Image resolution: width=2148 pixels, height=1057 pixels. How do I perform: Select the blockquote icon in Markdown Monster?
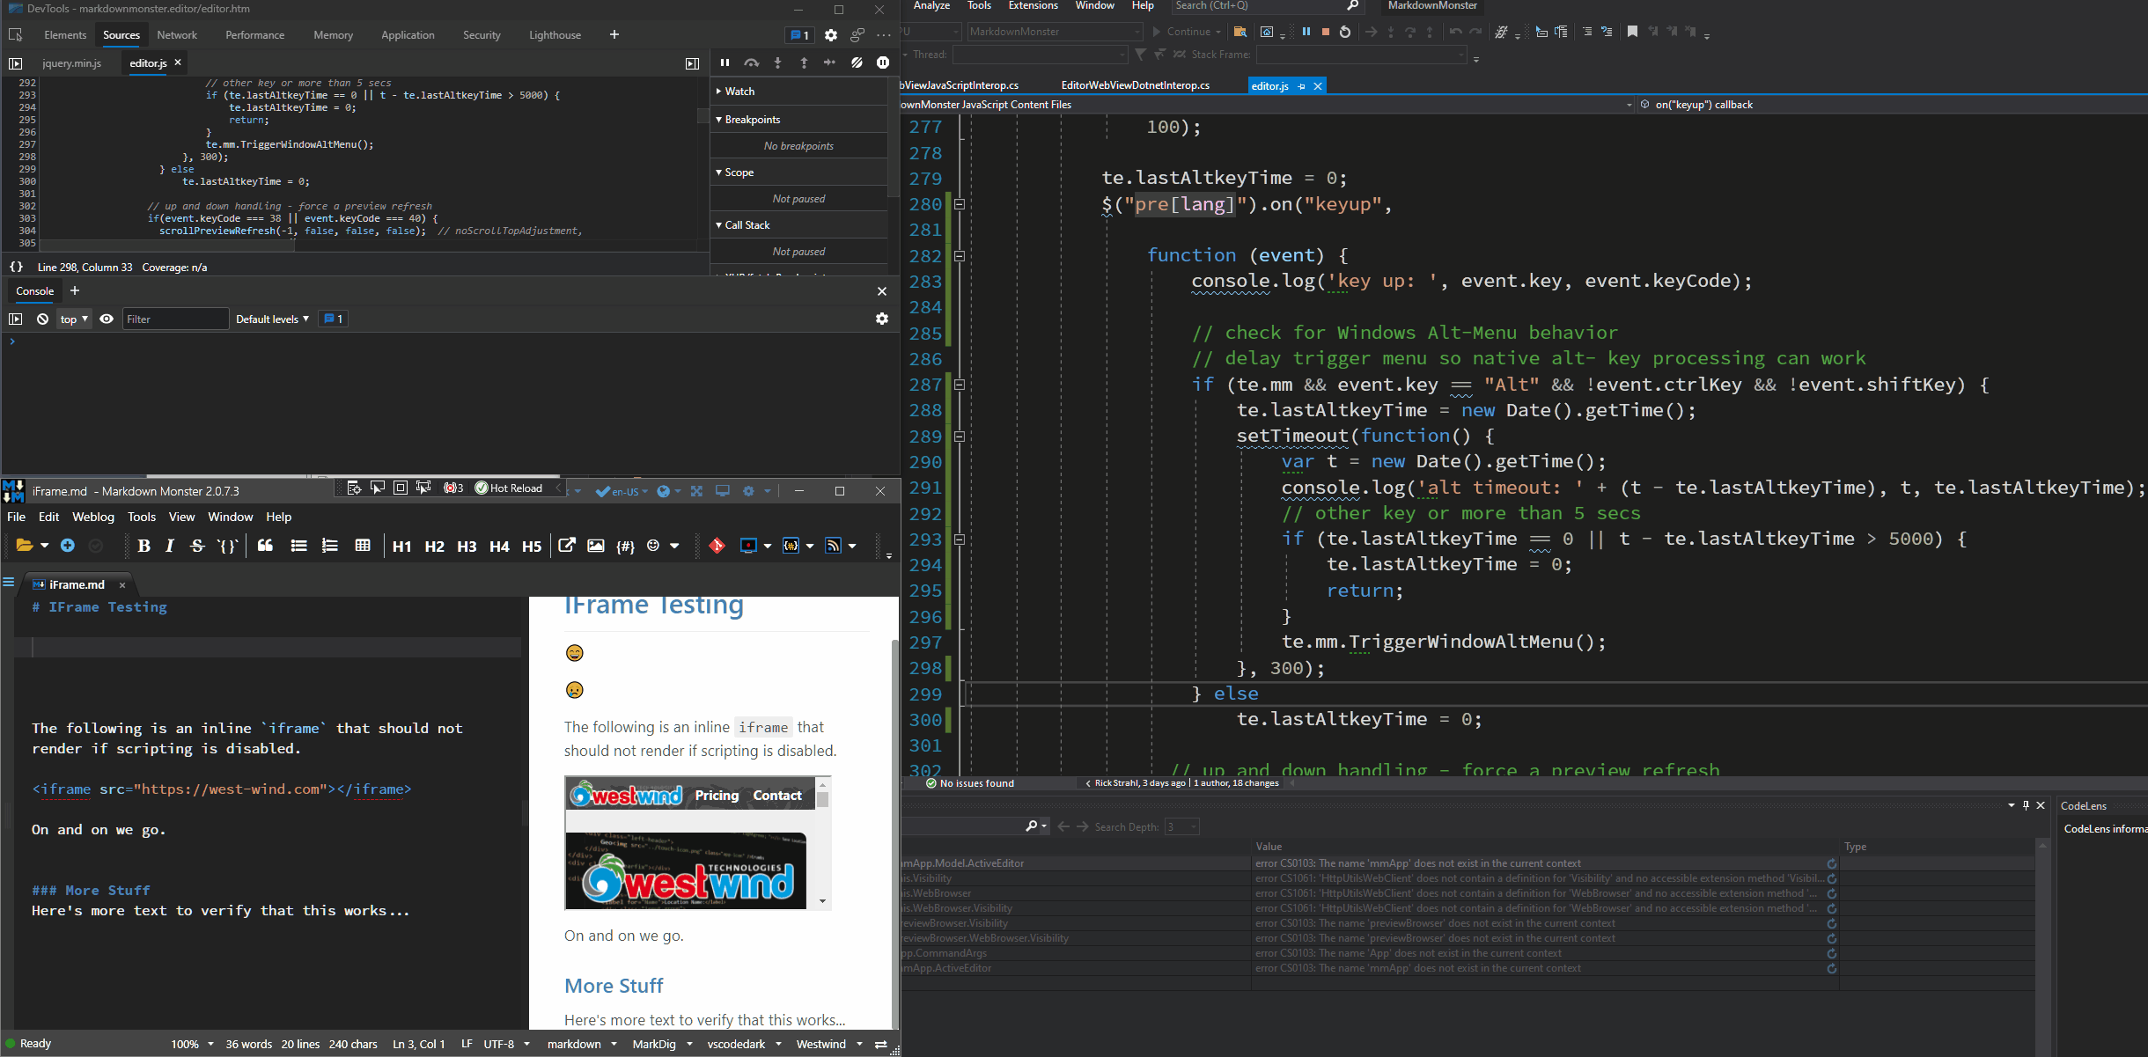click(x=266, y=546)
